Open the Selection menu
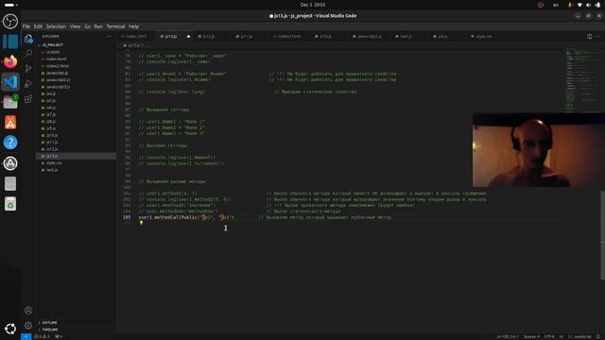 tap(56, 26)
